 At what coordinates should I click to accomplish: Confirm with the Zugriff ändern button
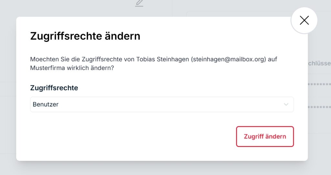(x=265, y=136)
